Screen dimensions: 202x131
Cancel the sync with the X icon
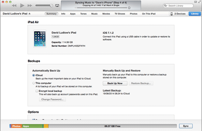click(129, 8)
